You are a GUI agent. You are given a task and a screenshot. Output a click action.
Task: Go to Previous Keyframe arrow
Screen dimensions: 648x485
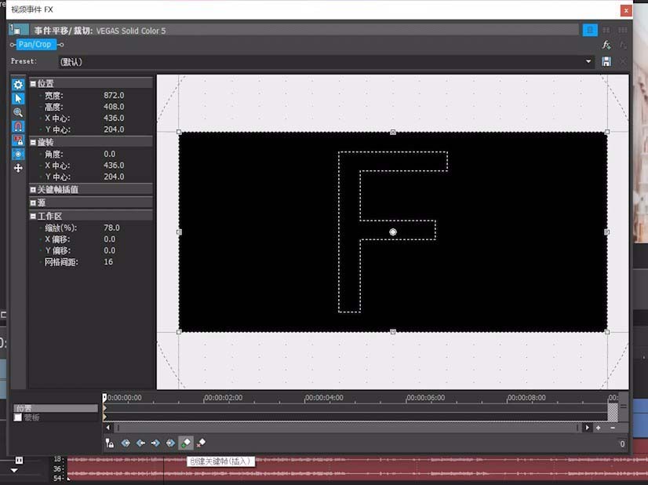[x=140, y=443]
